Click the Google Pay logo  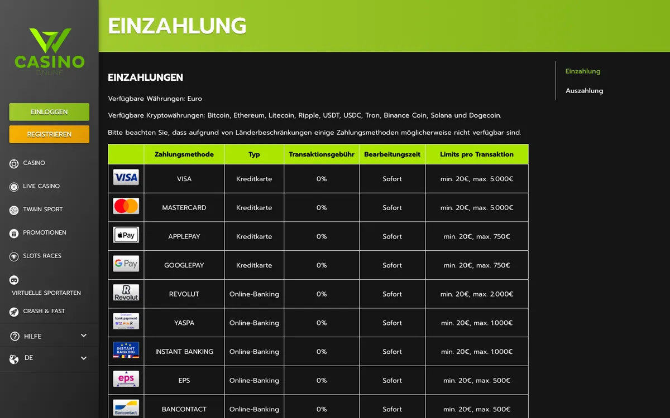point(126,264)
